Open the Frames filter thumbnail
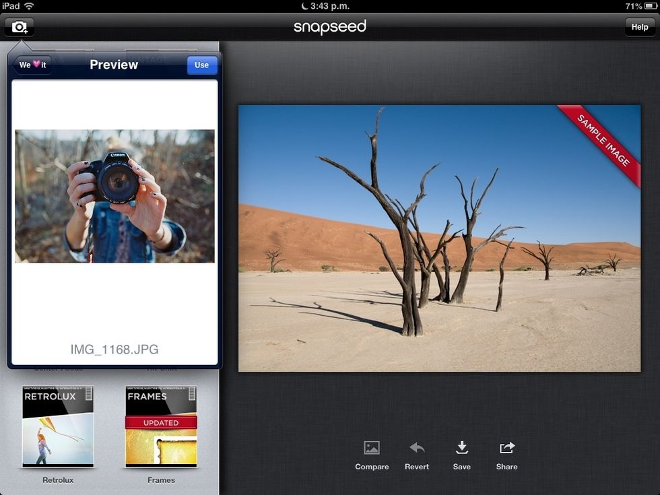 (161, 426)
